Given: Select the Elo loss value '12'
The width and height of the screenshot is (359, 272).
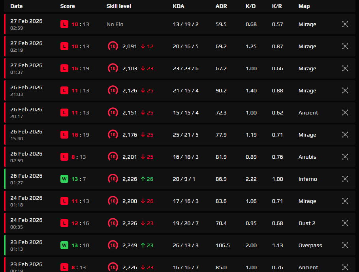Looking at the screenshot, I should (x=150, y=46).
